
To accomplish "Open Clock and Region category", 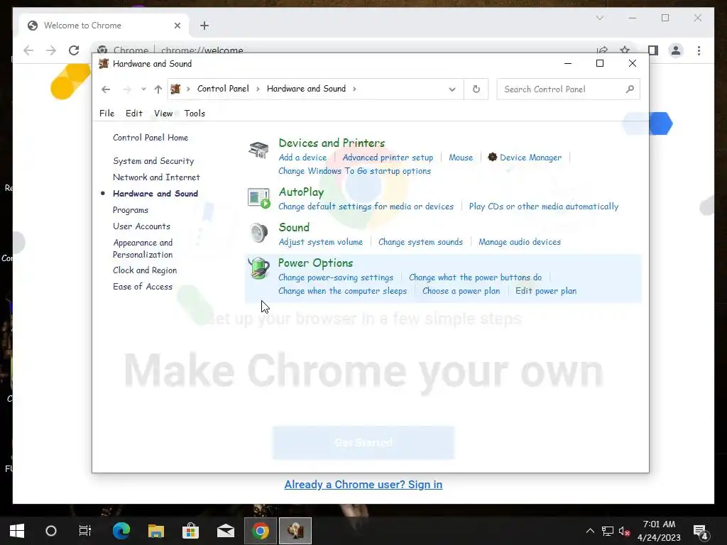I will tap(145, 270).
